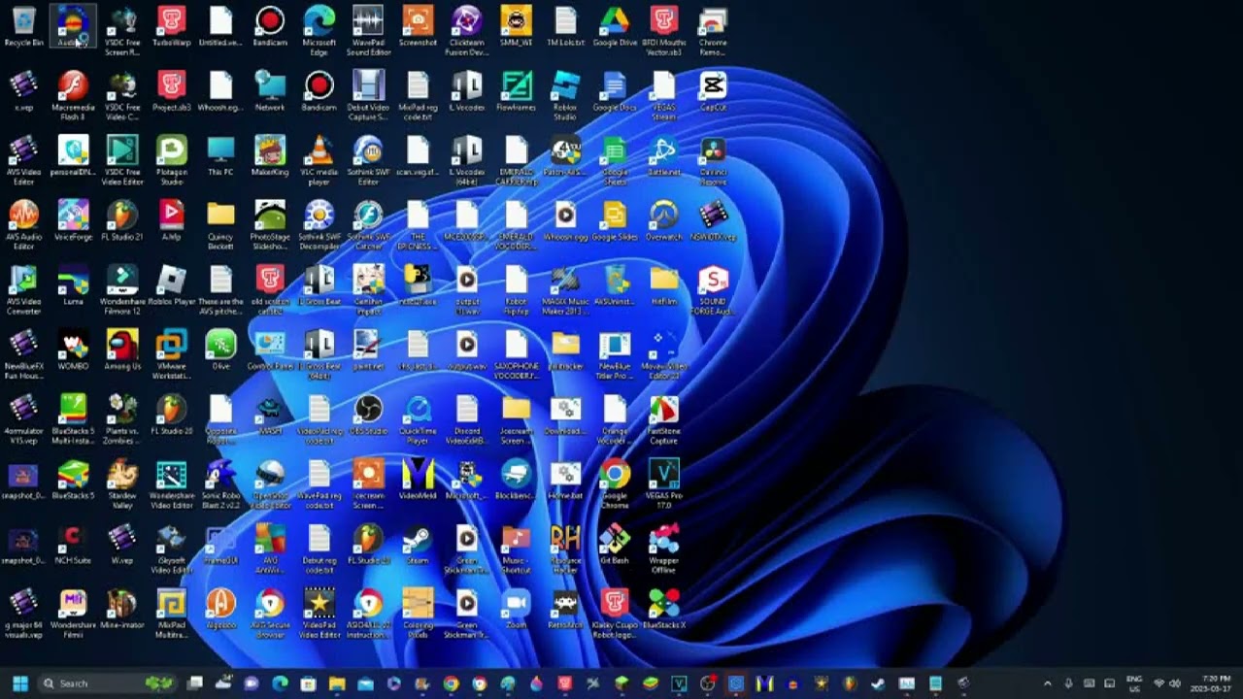Launch the paint.net shortcut
Viewport: 1243px width, 699px height.
point(368,349)
